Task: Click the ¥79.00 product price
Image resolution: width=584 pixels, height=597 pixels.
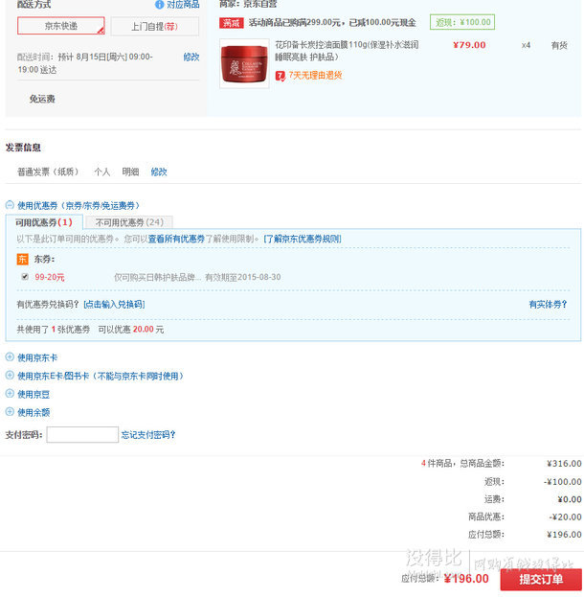Action: [x=469, y=45]
